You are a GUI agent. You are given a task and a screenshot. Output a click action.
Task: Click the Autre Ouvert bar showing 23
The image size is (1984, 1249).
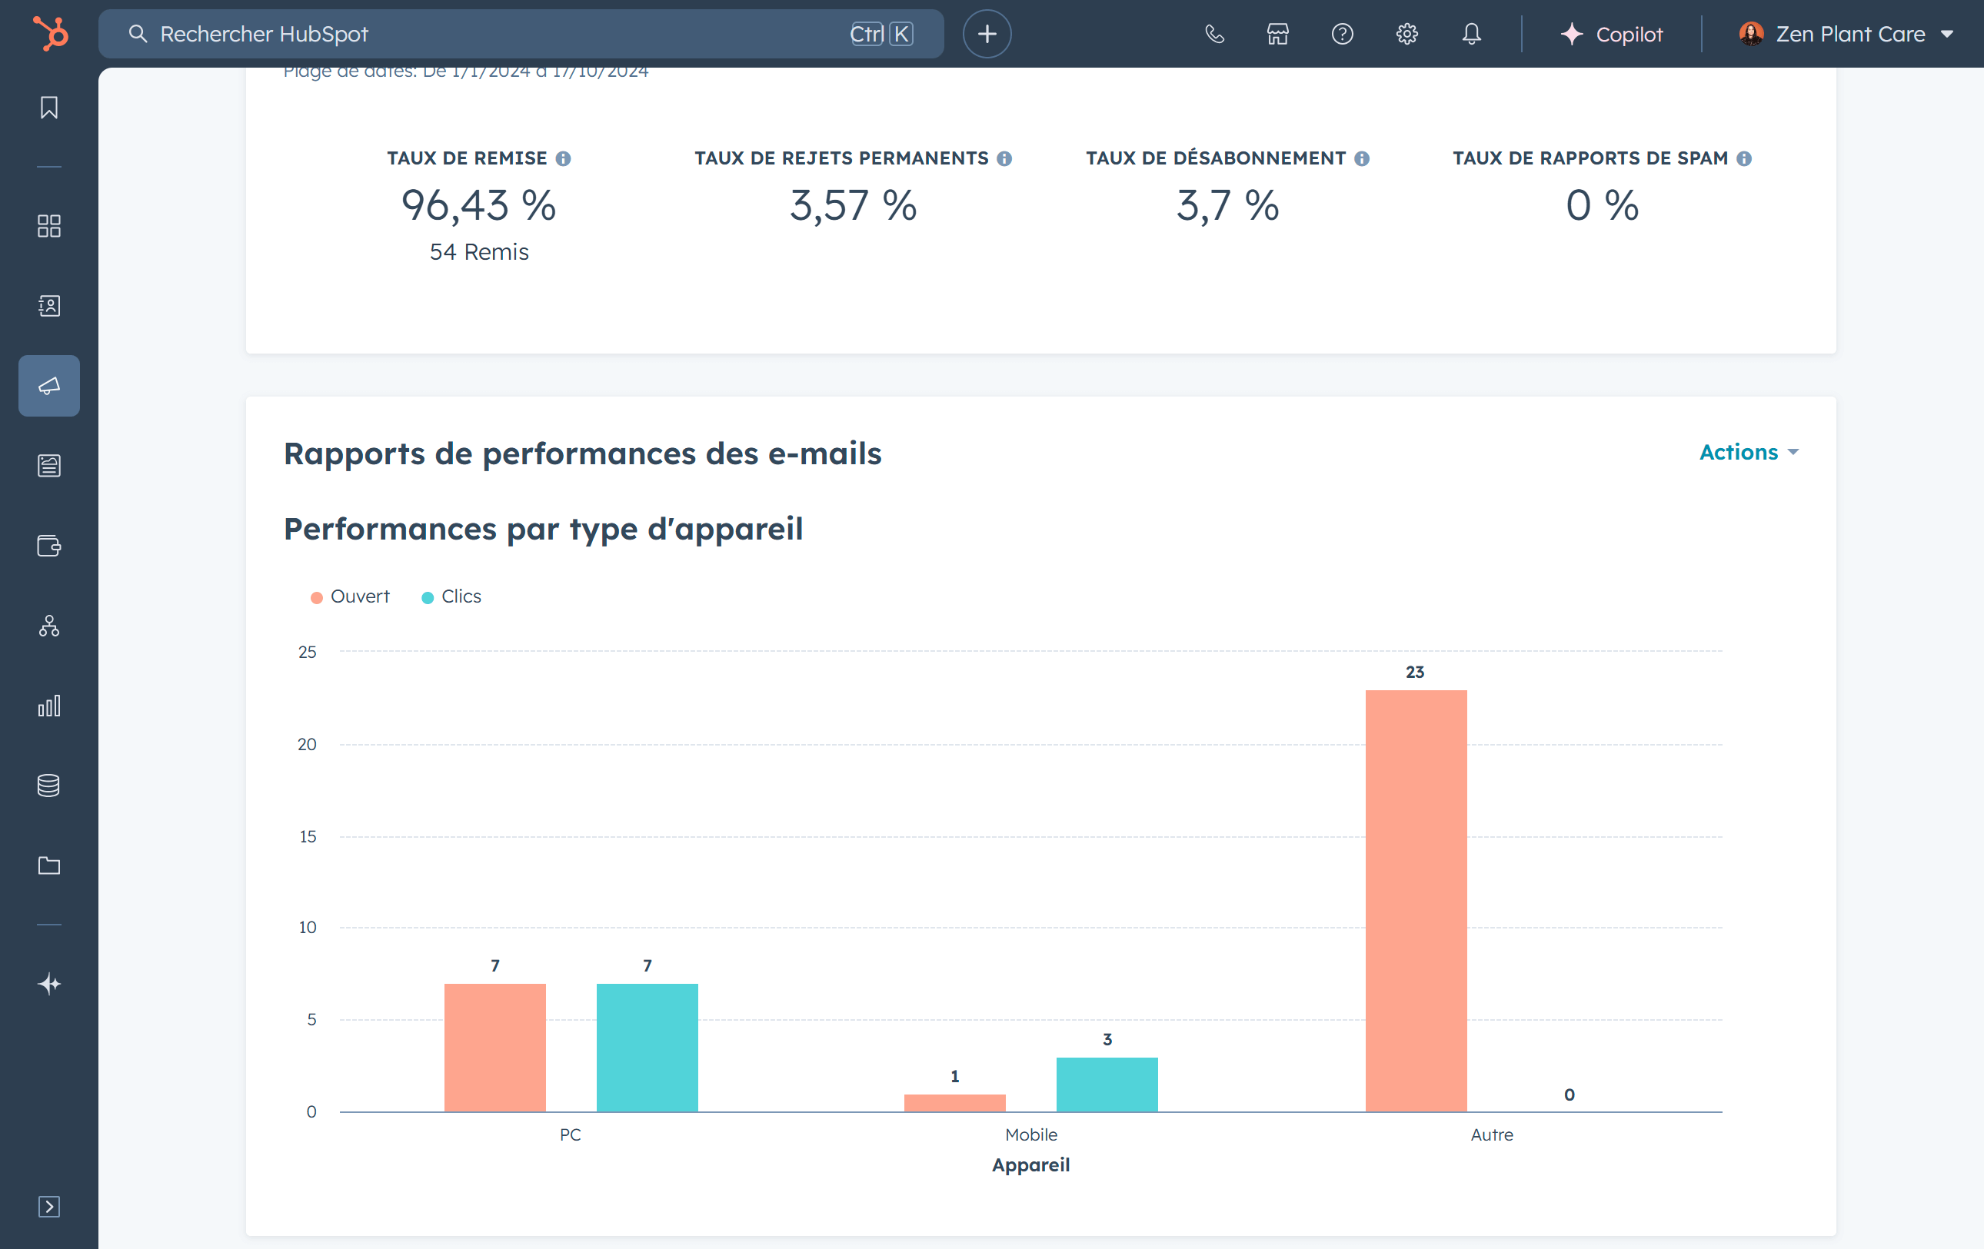1416,900
